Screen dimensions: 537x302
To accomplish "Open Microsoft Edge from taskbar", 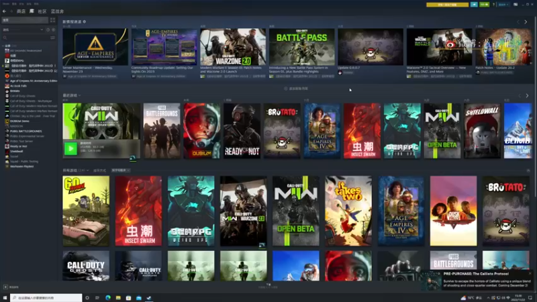I will pyautogui.click(x=108, y=297).
